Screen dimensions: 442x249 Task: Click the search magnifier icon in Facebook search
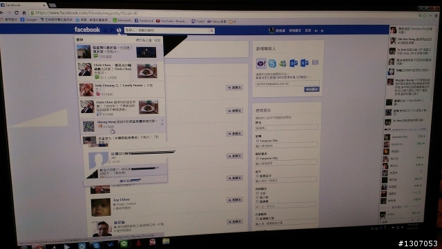tap(211, 30)
